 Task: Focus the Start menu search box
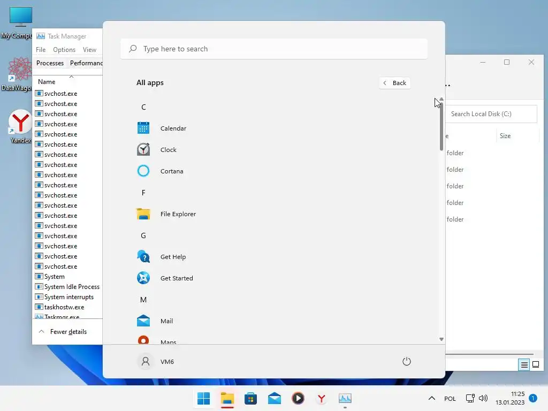point(274,49)
